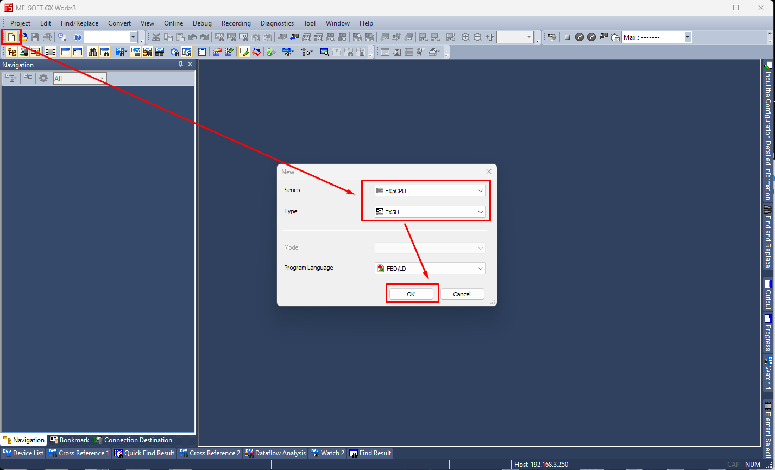This screenshot has width=775, height=470.
Task: Open the Output side tab
Action: click(x=768, y=295)
